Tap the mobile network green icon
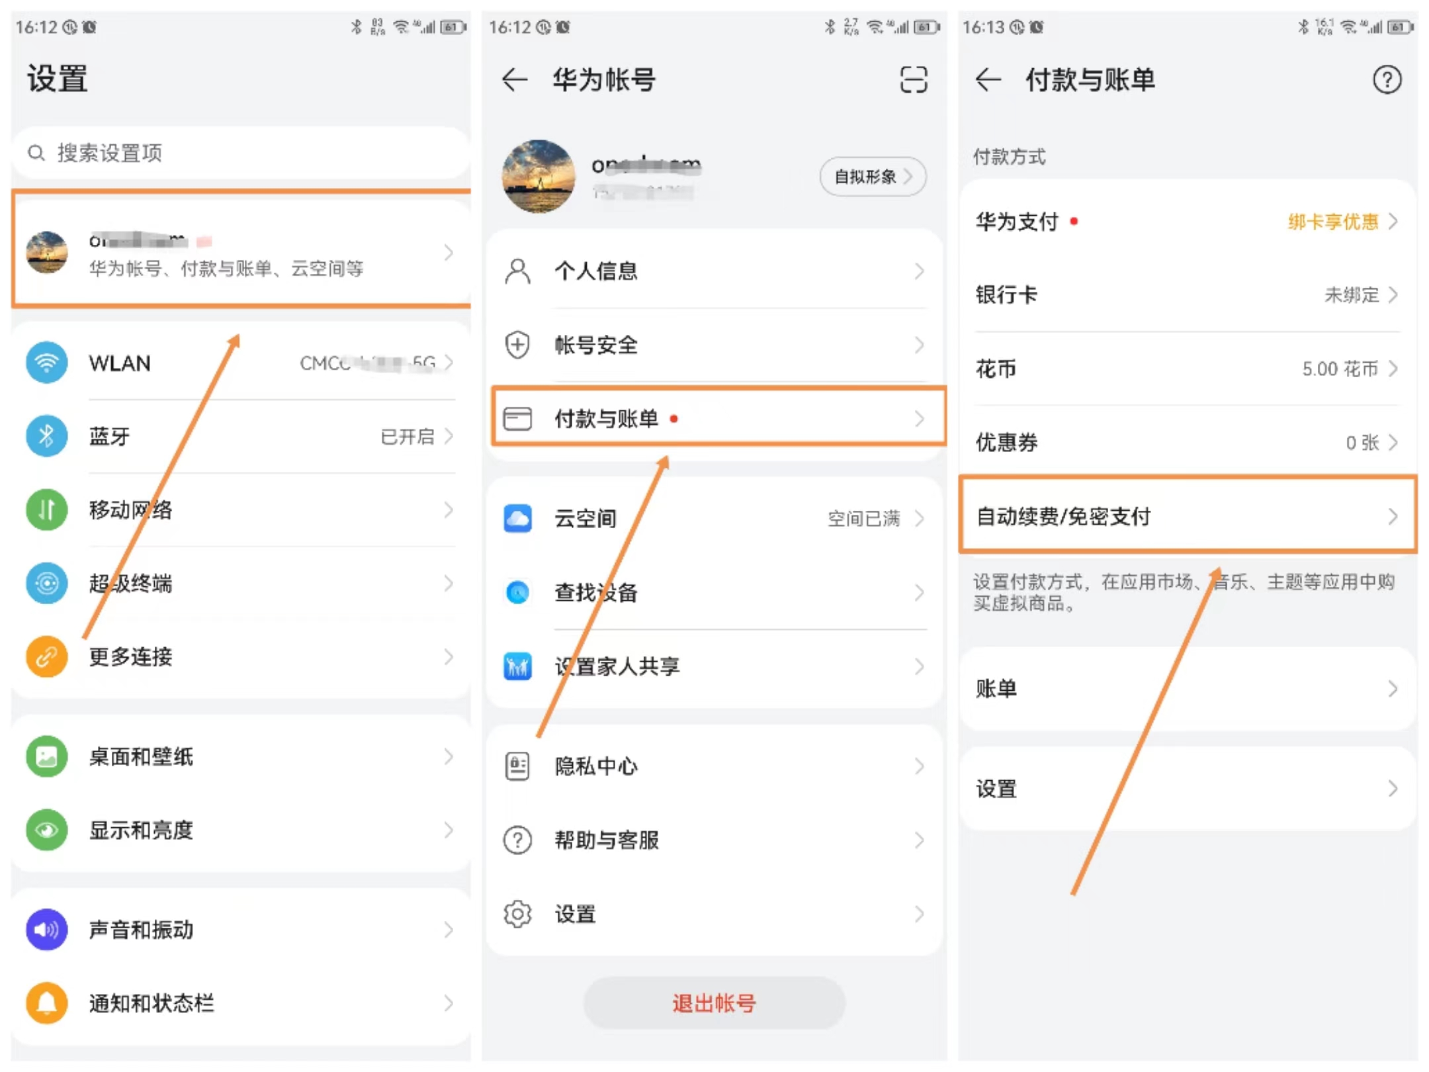 [46, 510]
